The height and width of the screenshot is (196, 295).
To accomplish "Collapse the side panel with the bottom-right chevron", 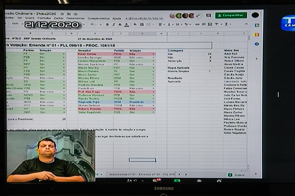I will (256, 174).
